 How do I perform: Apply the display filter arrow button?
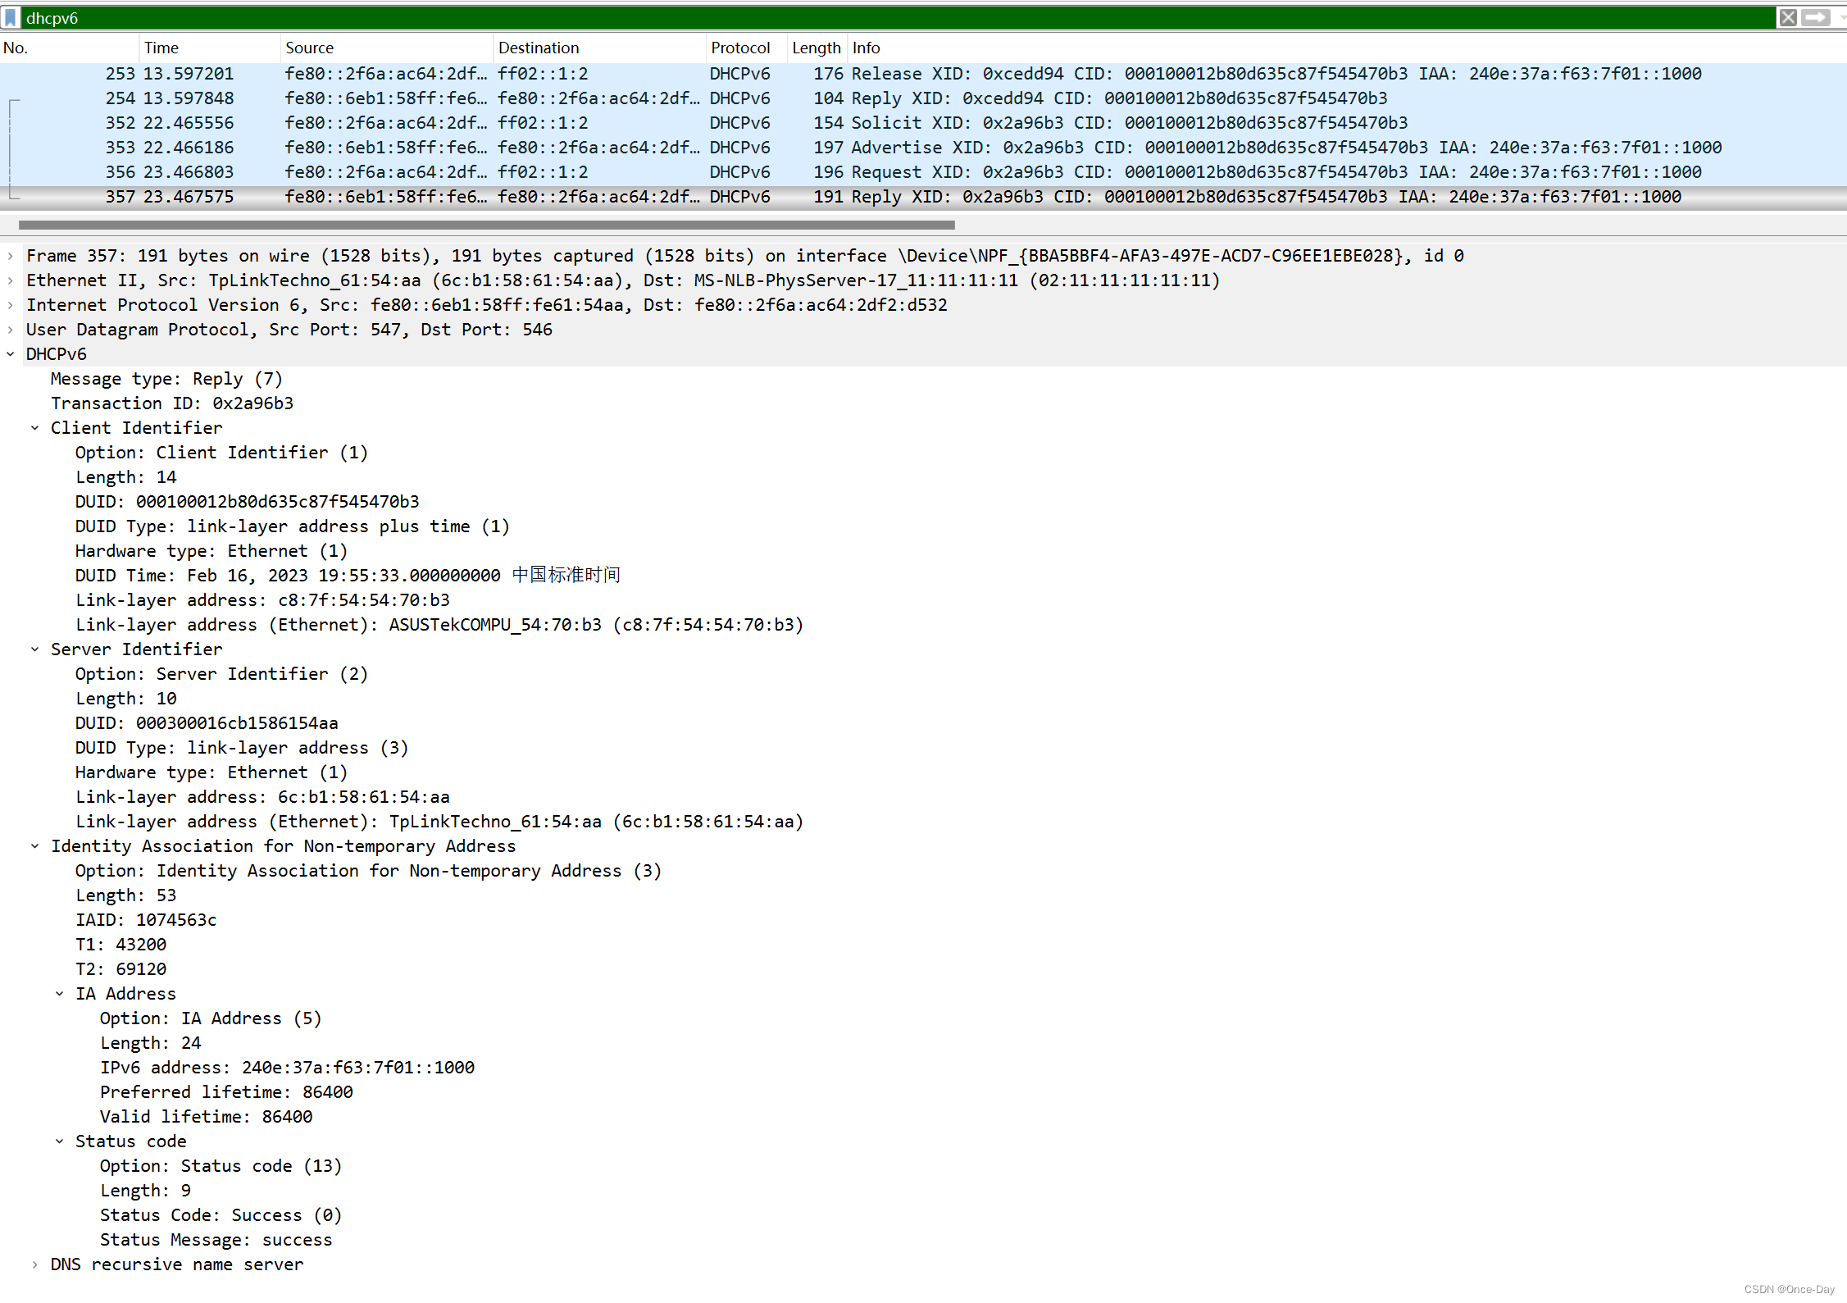coord(1816,17)
